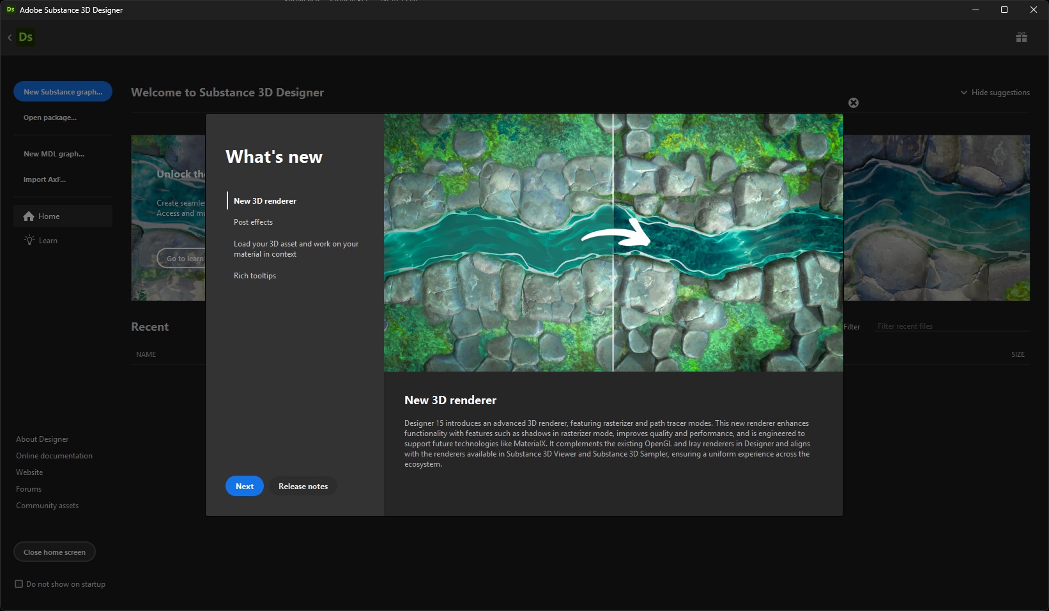
Task: Close the What's new dialog
Action: pos(853,103)
